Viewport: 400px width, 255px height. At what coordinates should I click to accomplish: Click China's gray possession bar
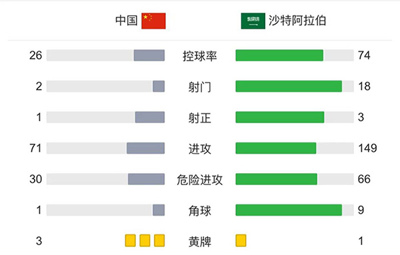(x=149, y=55)
